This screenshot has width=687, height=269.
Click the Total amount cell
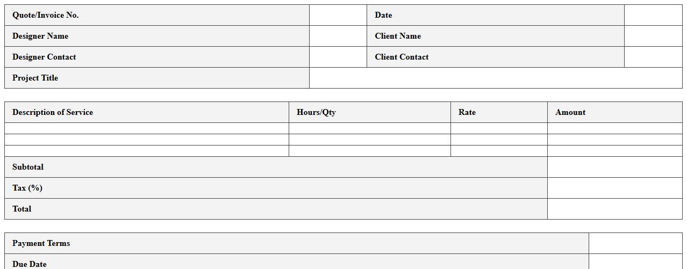coord(614,209)
